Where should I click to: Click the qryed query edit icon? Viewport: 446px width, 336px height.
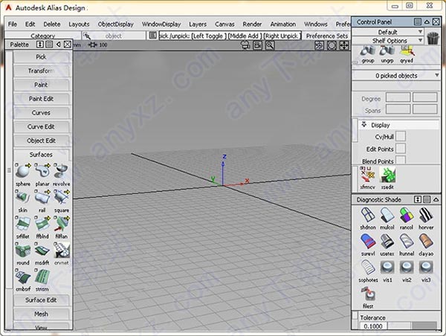click(x=407, y=51)
